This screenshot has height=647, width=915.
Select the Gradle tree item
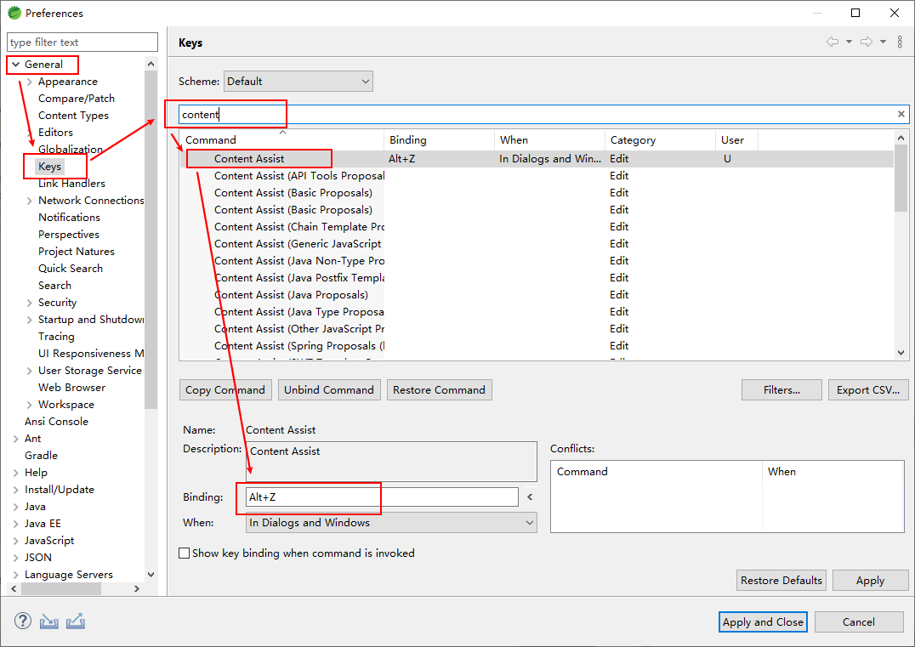click(41, 456)
